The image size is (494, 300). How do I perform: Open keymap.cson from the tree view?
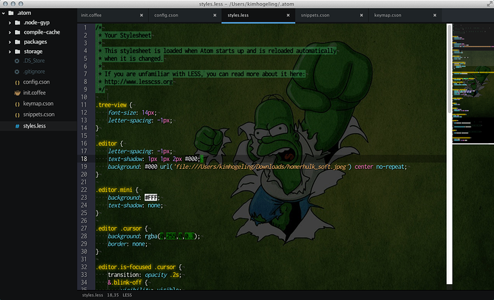coord(38,104)
